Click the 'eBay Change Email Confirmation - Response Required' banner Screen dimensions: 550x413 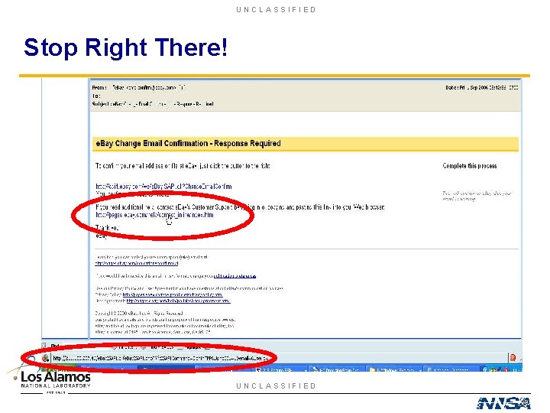(x=305, y=144)
